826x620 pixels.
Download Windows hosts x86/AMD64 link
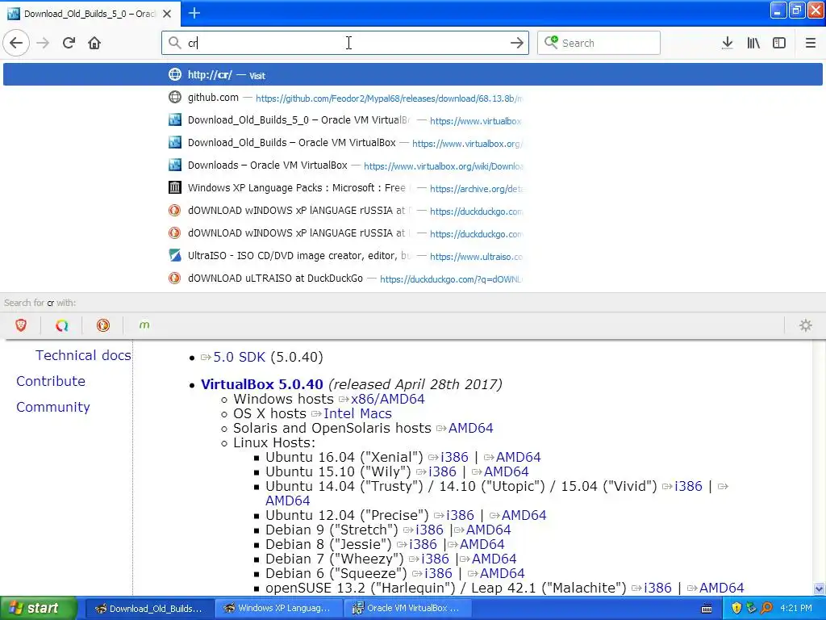(388, 399)
